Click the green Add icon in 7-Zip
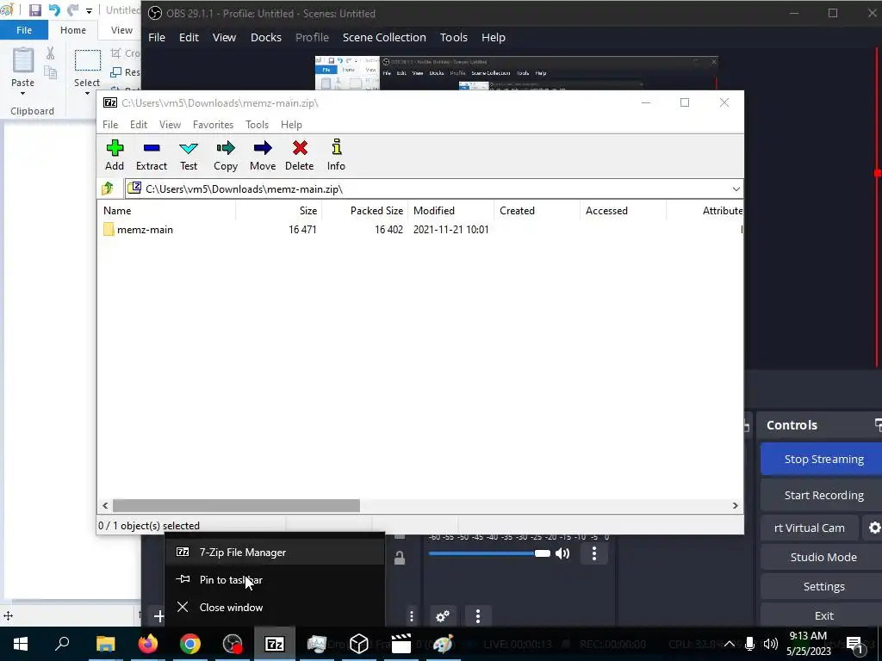882x661 pixels. 115,148
